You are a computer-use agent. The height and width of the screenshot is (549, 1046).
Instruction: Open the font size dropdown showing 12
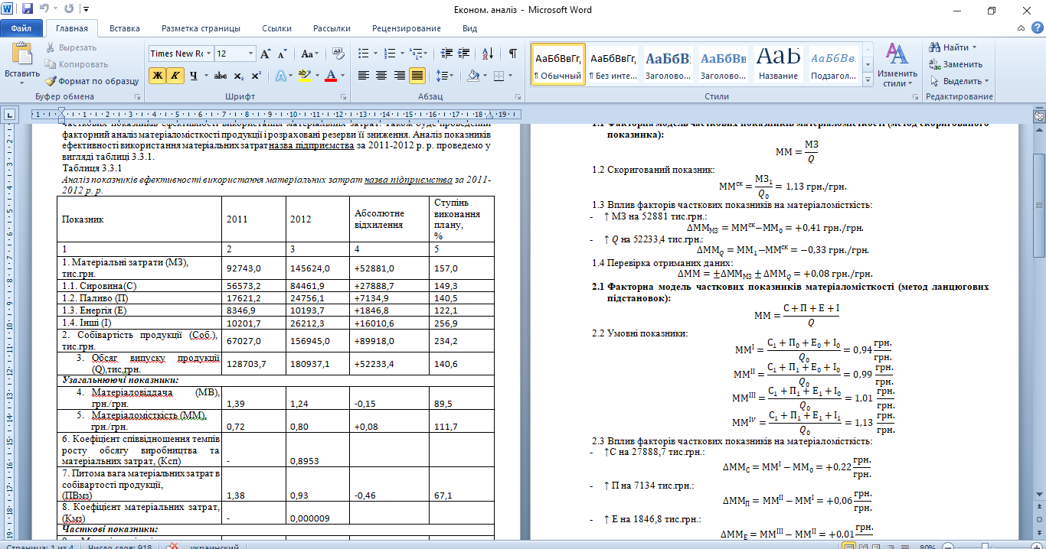coord(250,54)
